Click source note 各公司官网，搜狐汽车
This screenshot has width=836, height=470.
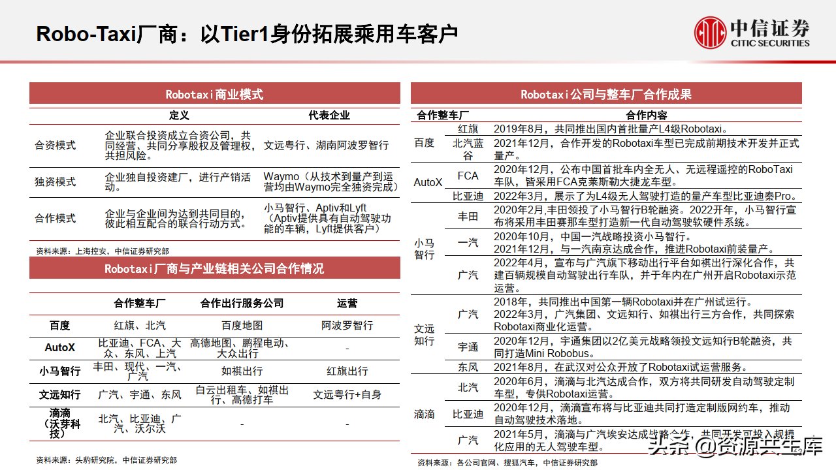507,463
